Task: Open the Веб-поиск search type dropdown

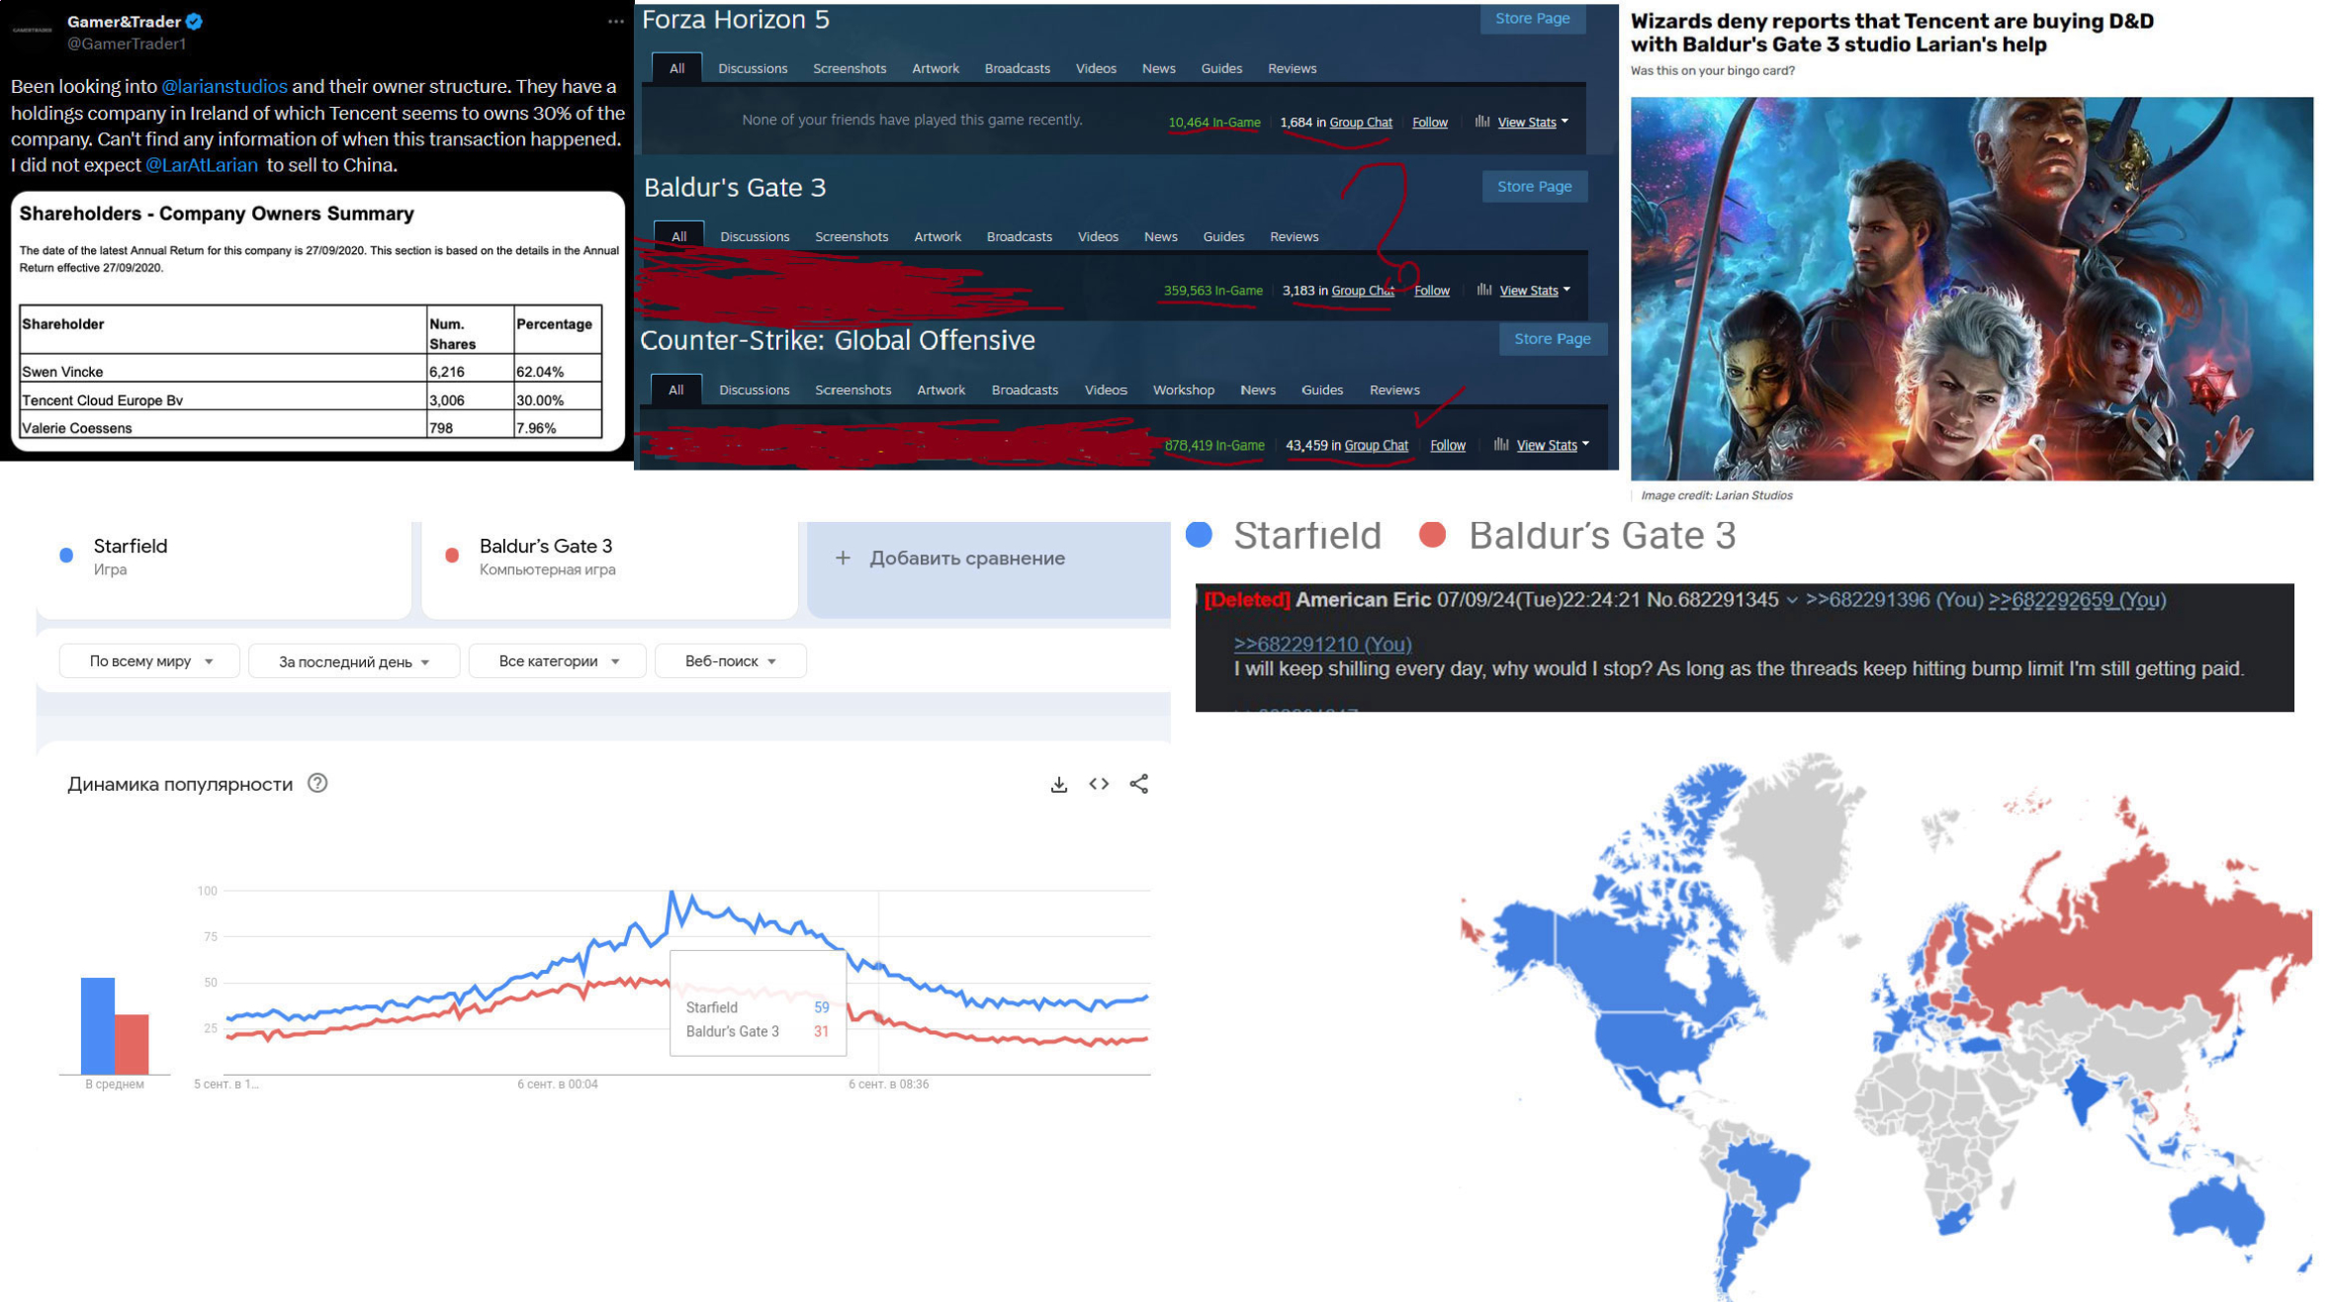Action: click(730, 661)
